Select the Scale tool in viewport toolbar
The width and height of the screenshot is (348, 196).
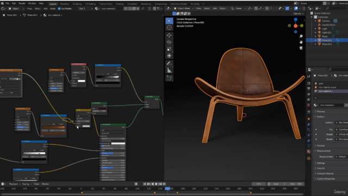click(x=169, y=49)
